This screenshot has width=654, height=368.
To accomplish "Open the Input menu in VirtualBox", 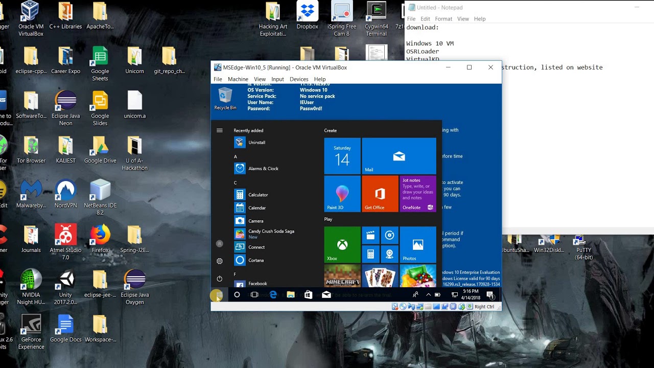I will [277, 79].
